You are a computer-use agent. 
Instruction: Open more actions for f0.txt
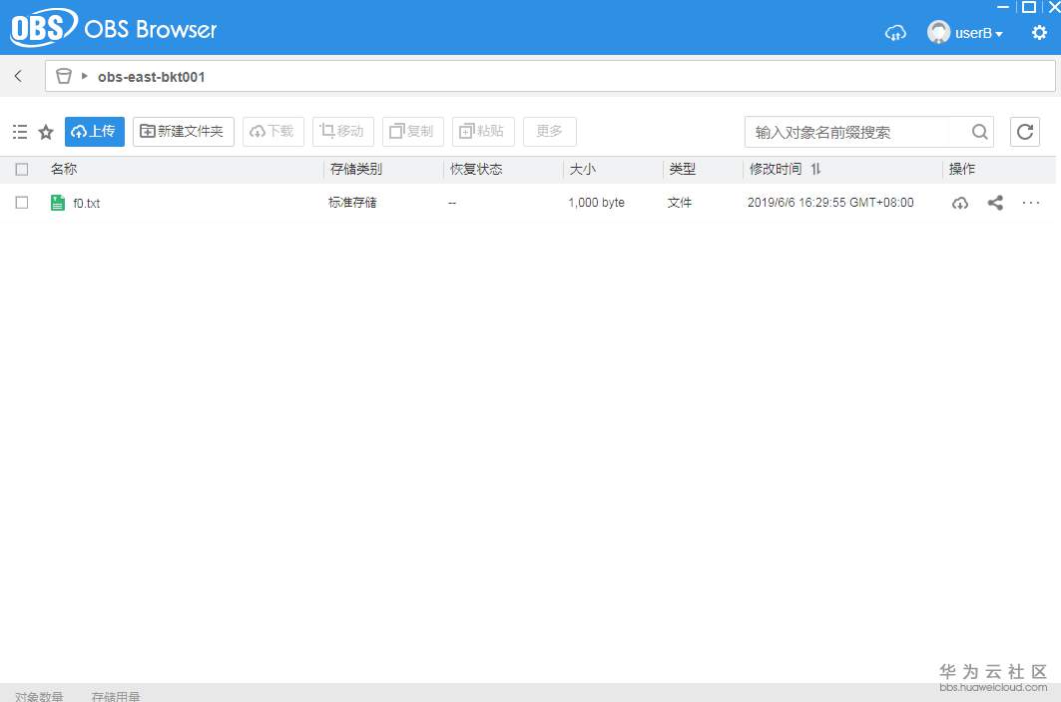click(x=1030, y=203)
